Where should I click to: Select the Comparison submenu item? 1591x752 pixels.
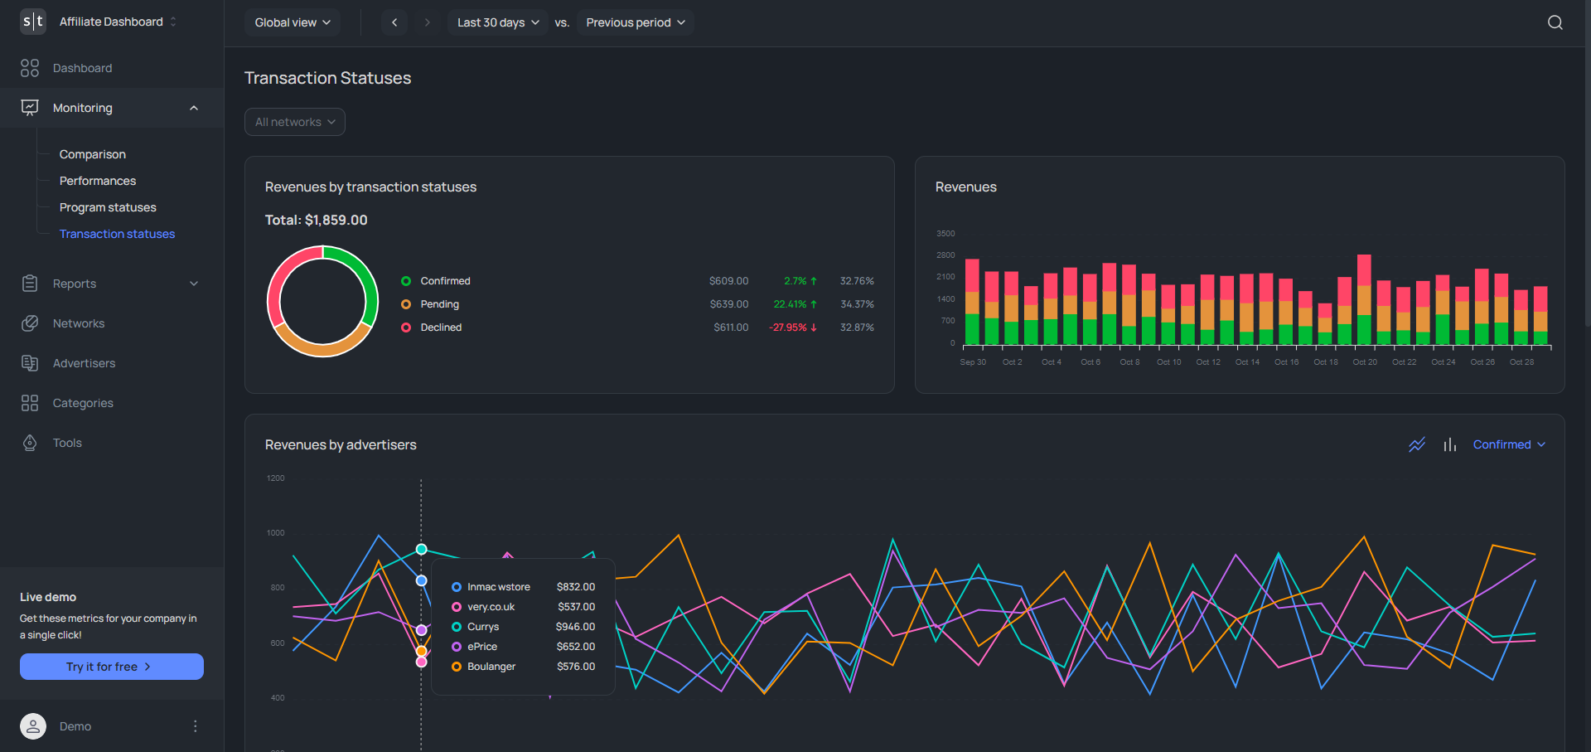(x=93, y=154)
